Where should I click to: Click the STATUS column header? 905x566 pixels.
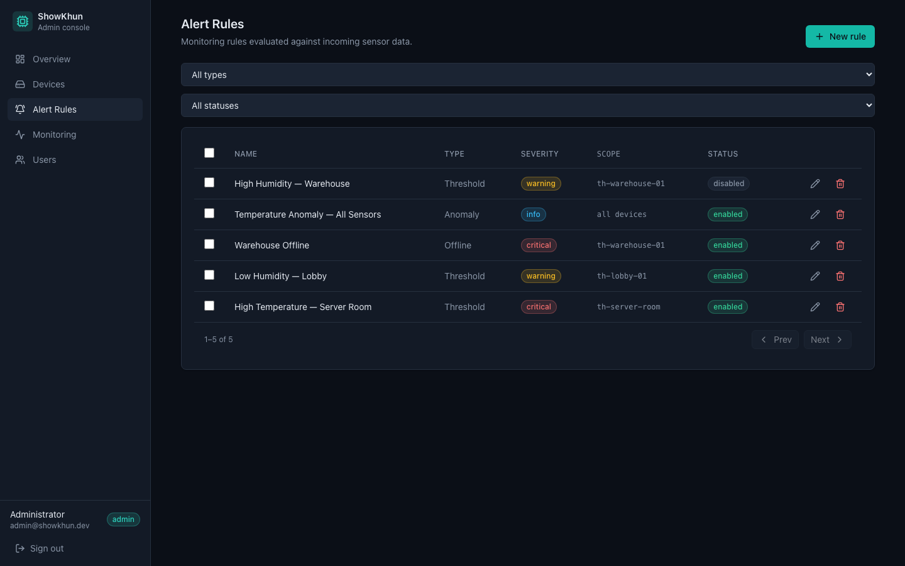(x=723, y=154)
